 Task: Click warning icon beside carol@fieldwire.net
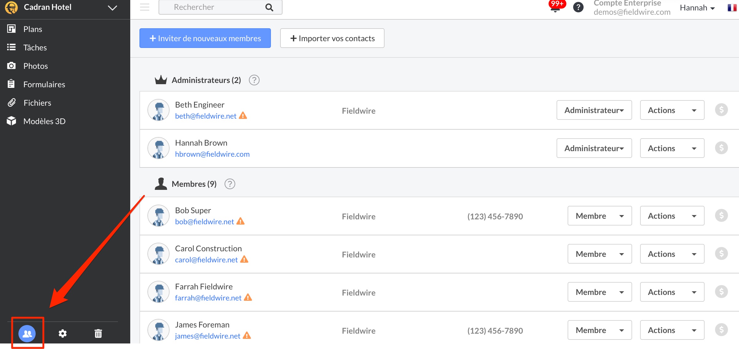point(244,259)
